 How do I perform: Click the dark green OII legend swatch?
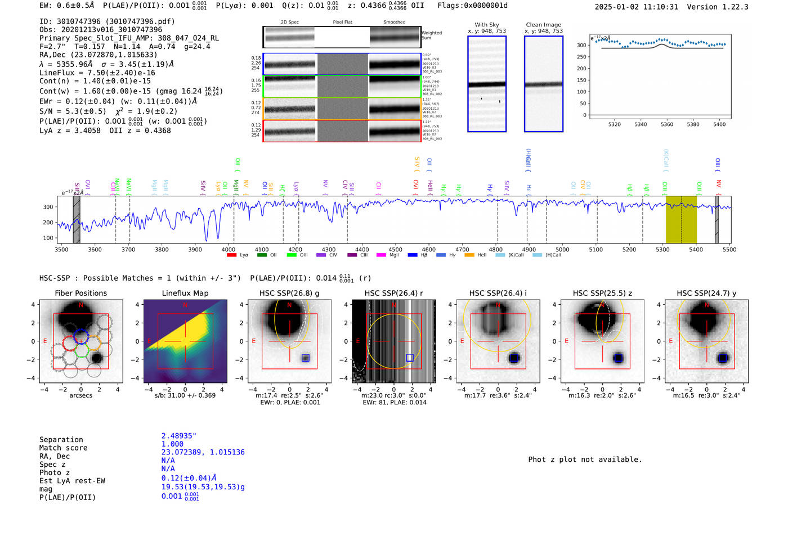tap(262, 255)
